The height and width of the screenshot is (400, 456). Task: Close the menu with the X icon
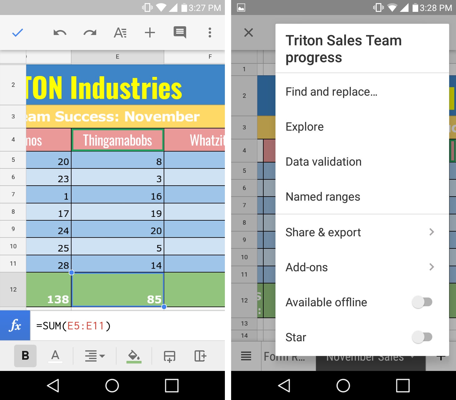coord(249,32)
